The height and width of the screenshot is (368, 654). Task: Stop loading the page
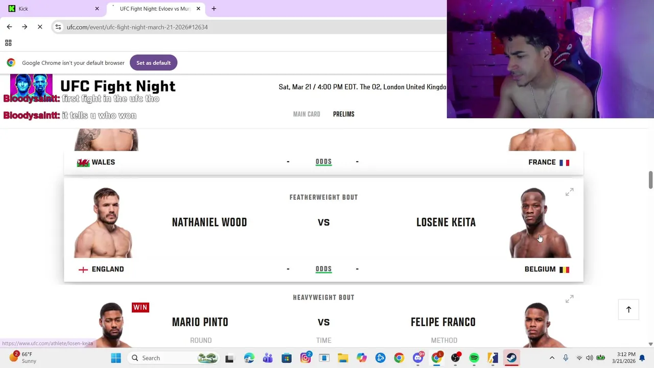[x=40, y=27]
